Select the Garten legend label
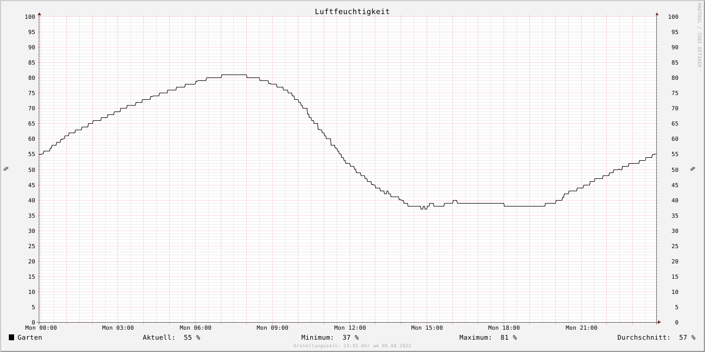Image resolution: width=705 pixels, height=352 pixels. pos(29,337)
